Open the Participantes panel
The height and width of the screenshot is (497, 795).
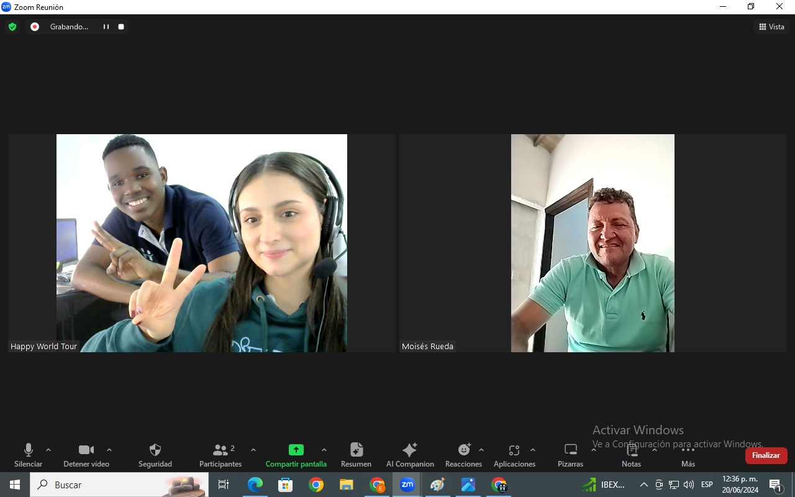point(220,455)
